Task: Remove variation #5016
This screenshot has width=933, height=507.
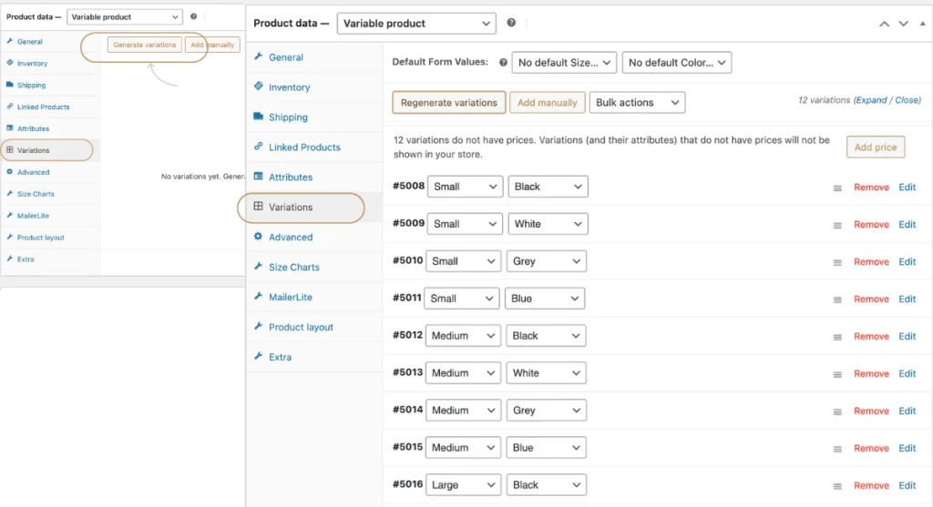Action: click(x=871, y=485)
